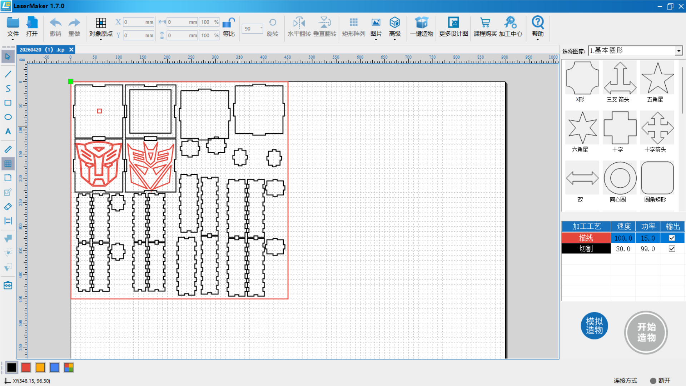
Task: Click the 打开 file button
Action: (x=31, y=27)
